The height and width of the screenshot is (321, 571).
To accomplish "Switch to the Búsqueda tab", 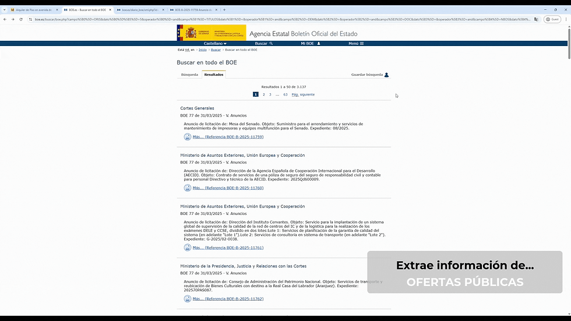I will point(189,75).
